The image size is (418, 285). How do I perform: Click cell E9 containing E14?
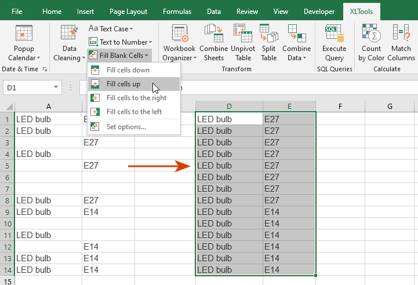pyautogui.click(x=289, y=212)
